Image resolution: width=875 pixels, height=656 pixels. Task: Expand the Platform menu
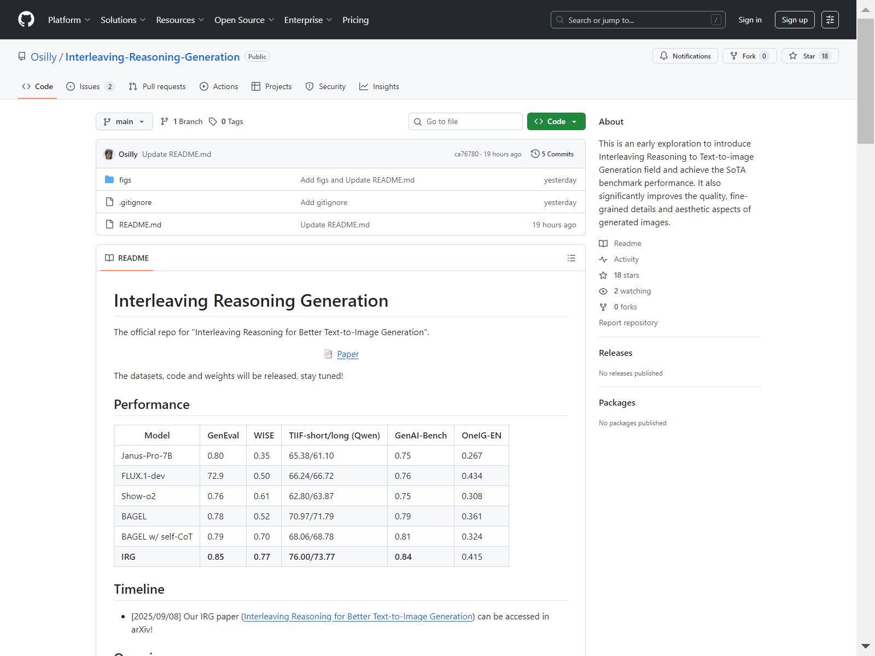tap(69, 20)
